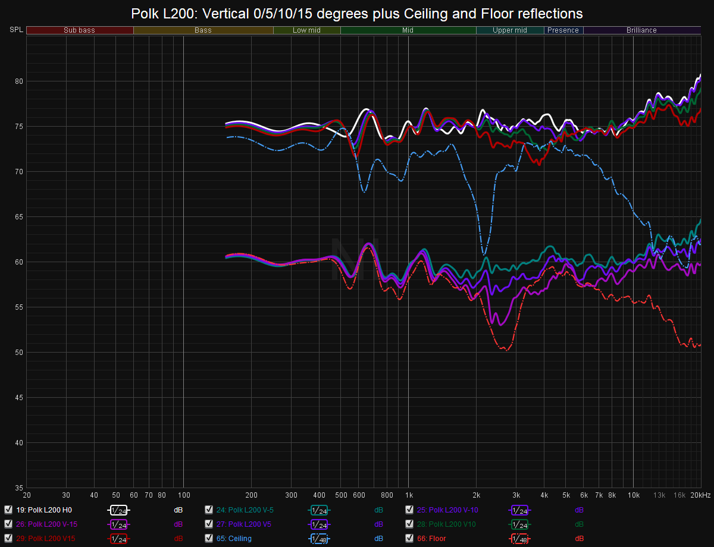Disable the 65: Ceiling trace checkbox
Image resolution: width=714 pixels, height=547 pixels.
coord(209,538)
